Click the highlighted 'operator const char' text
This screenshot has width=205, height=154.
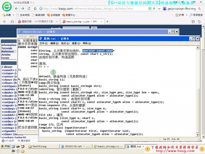point(97,51)
